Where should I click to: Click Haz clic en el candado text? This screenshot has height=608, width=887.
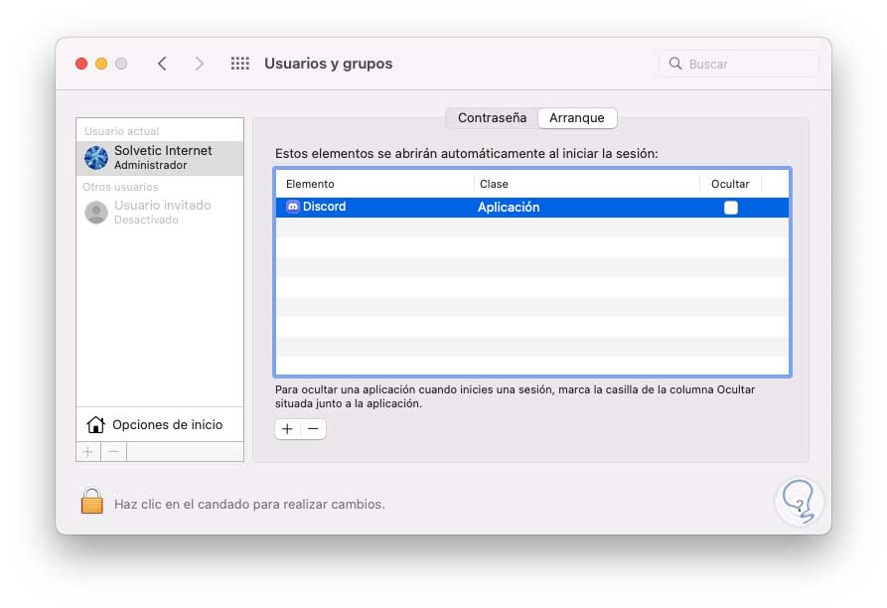[x=249, y=504]
